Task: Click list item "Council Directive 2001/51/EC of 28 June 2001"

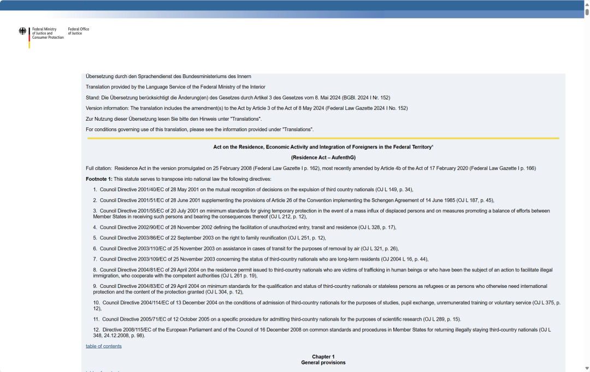Action: click(x=294, y=200)
